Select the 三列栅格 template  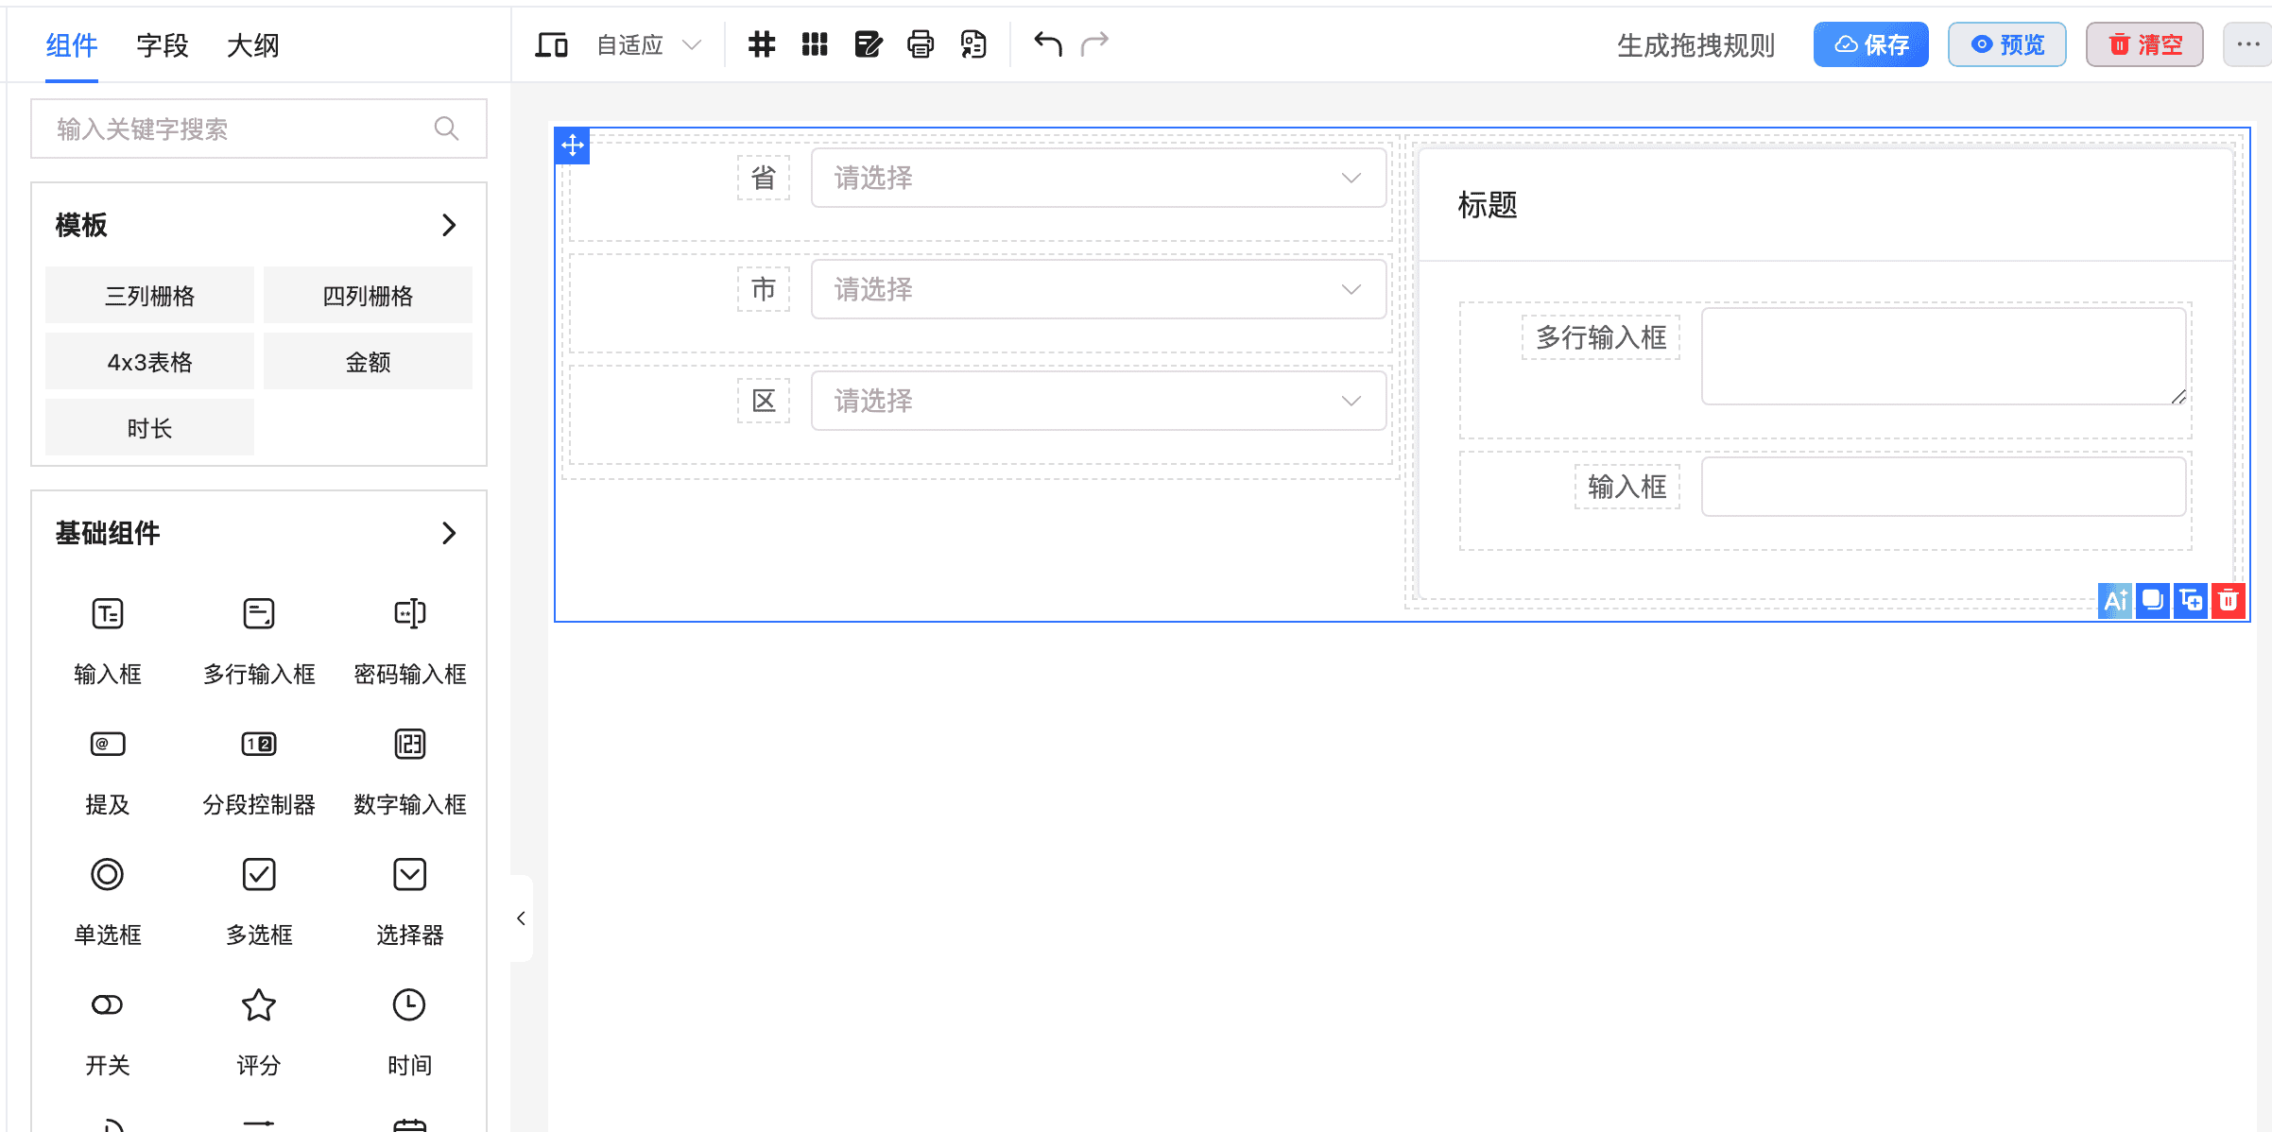pyautogui.click(x=149, y=295)
